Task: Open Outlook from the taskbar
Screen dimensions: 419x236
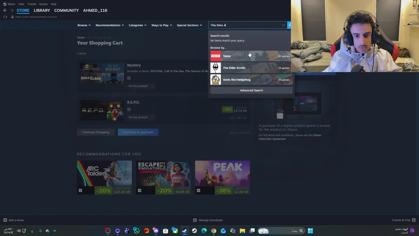Action: (223, 231)
